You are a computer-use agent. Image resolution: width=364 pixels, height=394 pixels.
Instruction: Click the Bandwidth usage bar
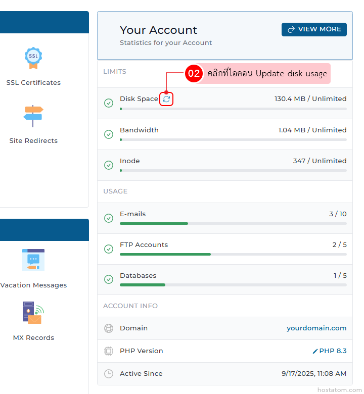click(233, 140)
